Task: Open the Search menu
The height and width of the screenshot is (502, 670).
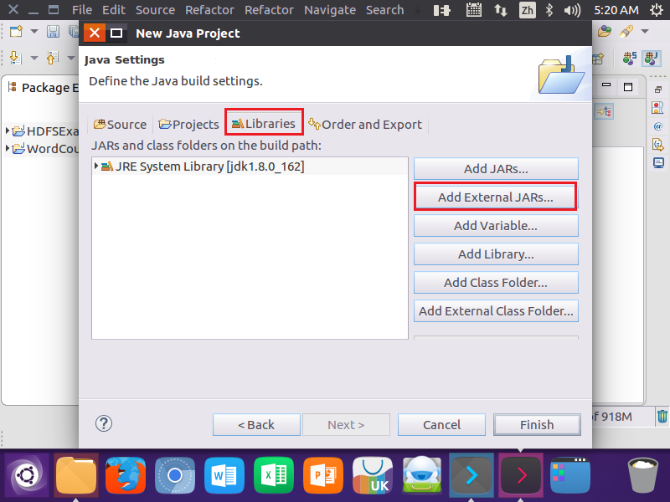Action: coord(384,10)
